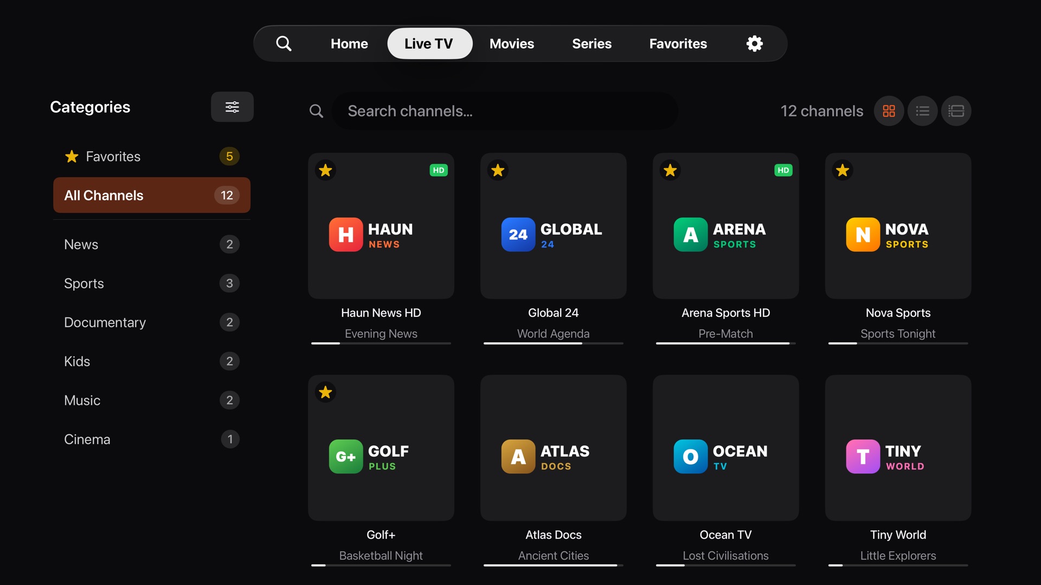Select the Documentary category
Image resolution: width=1041 pixels, height=585 pixels.
click(x=152, y=322)
